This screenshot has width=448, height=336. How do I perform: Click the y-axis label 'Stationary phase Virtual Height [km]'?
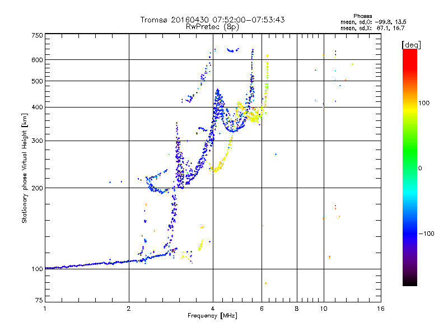click(24, 169)
